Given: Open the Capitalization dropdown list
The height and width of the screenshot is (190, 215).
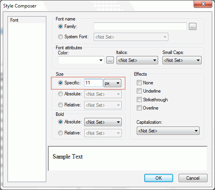Looking at the screenshot, I should [x=168, y=131].
